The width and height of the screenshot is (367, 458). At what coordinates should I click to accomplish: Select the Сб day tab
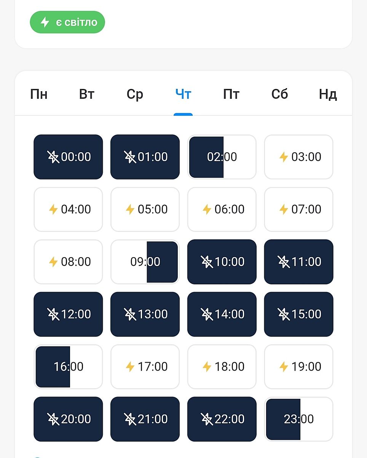[279, 94]
